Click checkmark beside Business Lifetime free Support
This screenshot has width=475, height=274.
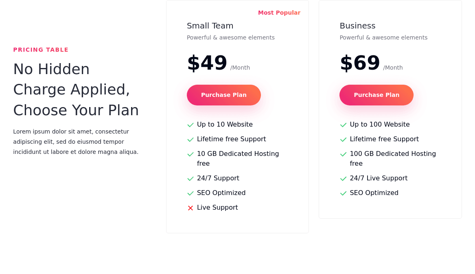[343, 139]
